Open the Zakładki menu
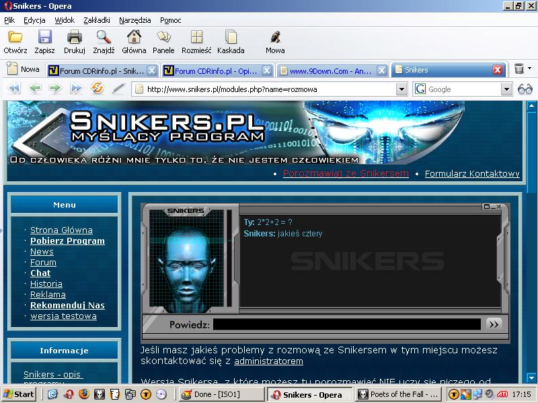 pos(97,20)
